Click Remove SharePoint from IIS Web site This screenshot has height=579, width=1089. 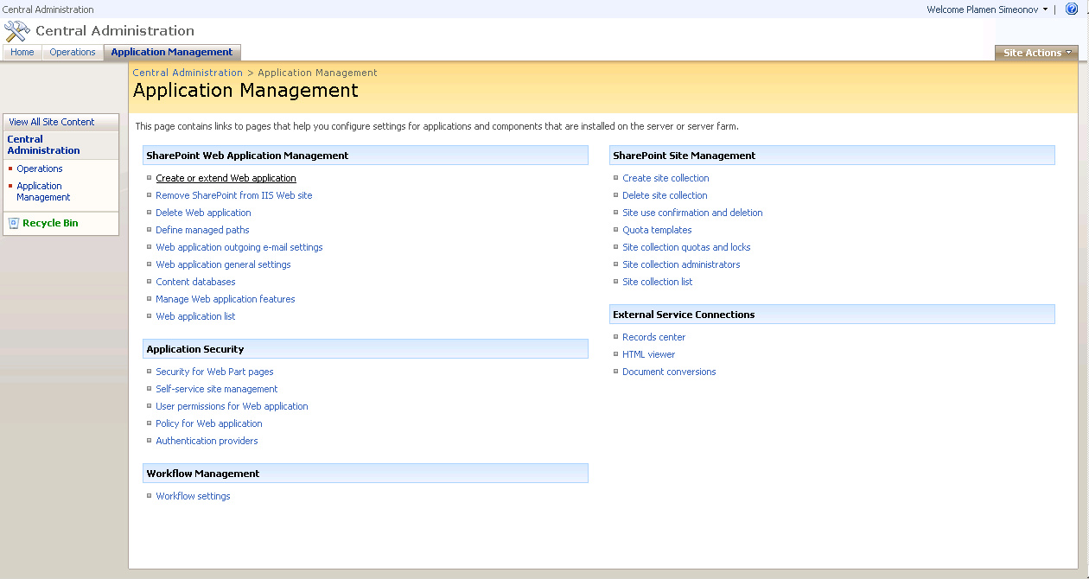pos(234,195)
